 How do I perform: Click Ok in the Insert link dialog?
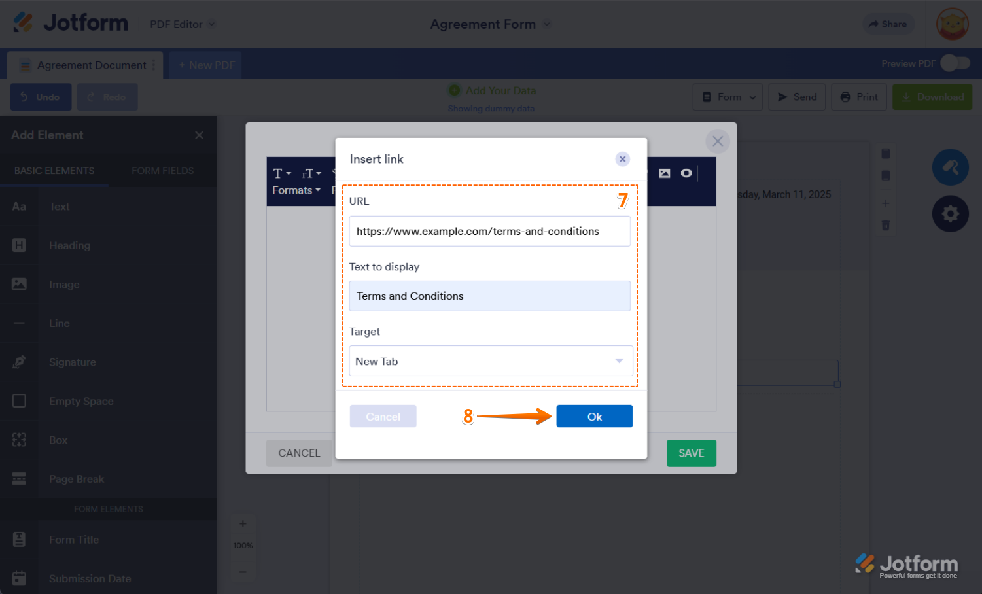pyautogui.click(x=595, y=417)
